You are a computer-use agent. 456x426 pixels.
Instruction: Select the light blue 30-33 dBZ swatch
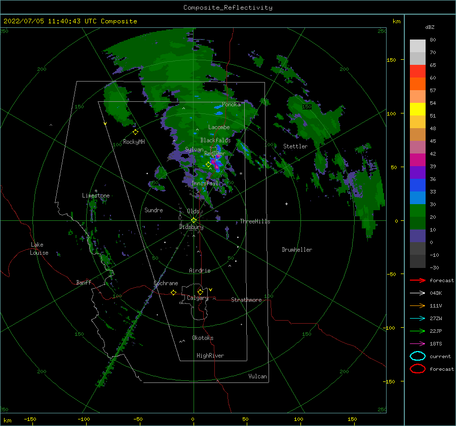(x=417, y=198)
